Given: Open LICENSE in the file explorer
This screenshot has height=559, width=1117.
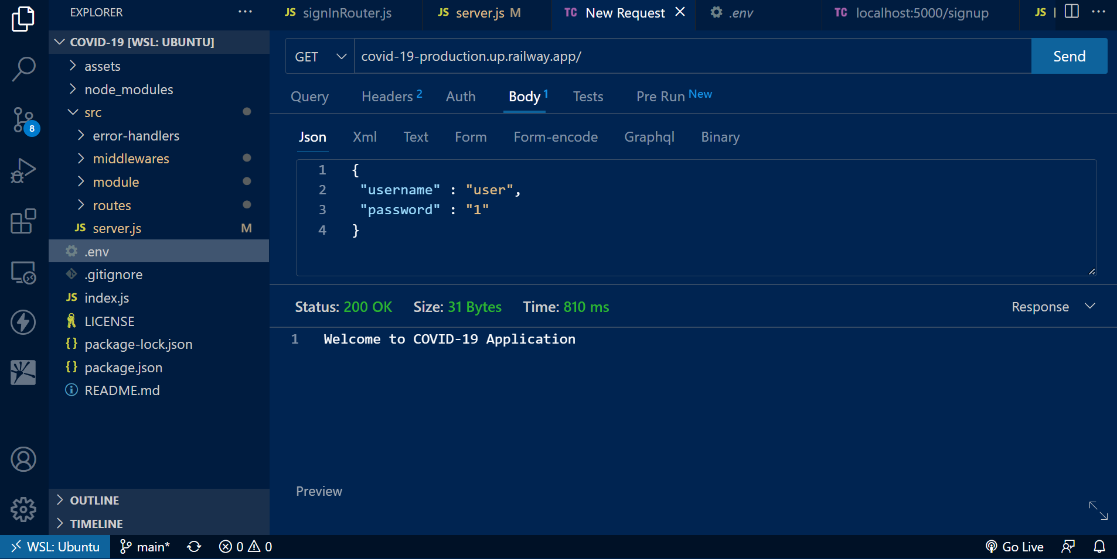Looking at the screenshot, I should click(x=159, y=321).
